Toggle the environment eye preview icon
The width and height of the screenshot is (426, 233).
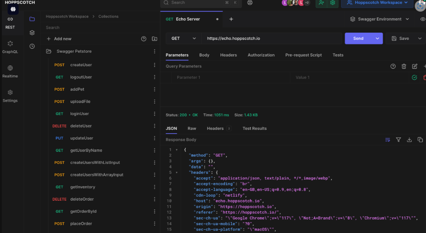tap(422, 19)
